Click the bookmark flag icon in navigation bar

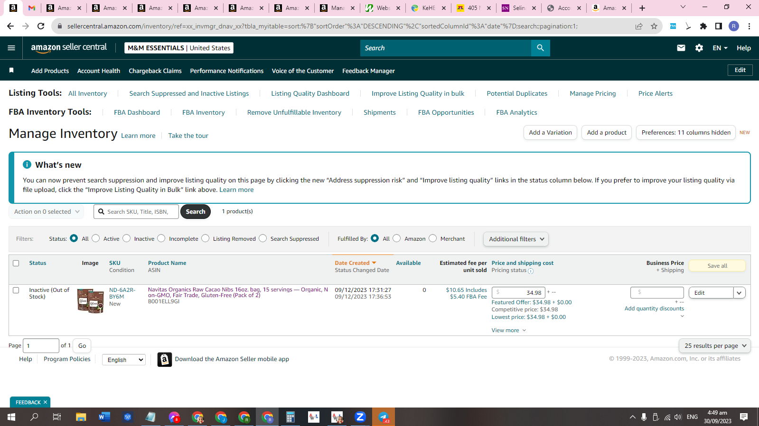click(x=11, y=71)
